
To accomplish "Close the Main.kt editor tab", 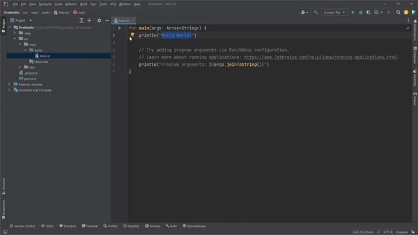I will pyautogui.click(x=133, y=20).
